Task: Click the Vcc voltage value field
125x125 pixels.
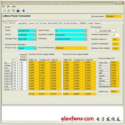Action: (x=15, y=62)
